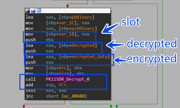Image resolution: width=180 pixels, height=108 pixels.
Task: Click the encrypted_data operand
Action: pyautogui.click(x=89, y=57)
